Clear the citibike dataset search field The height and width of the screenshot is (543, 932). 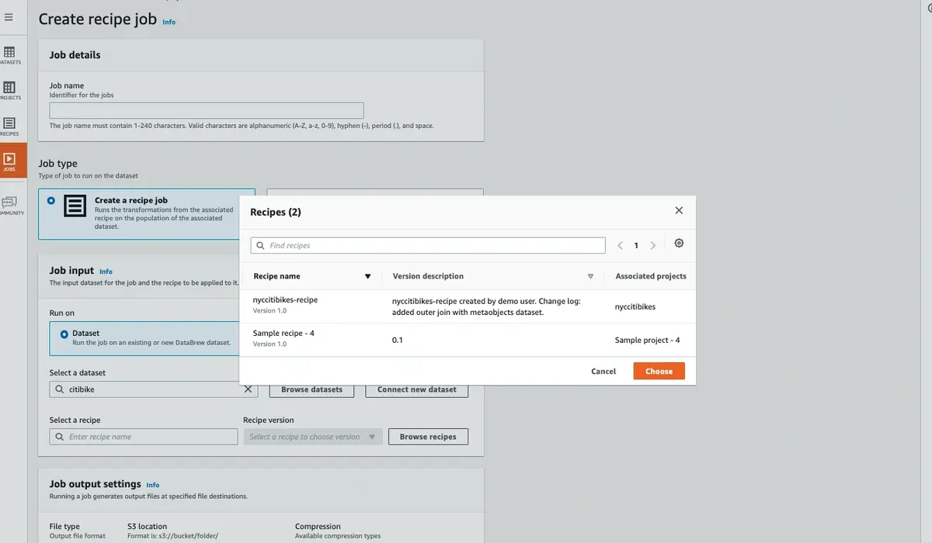tap(248, 389)
